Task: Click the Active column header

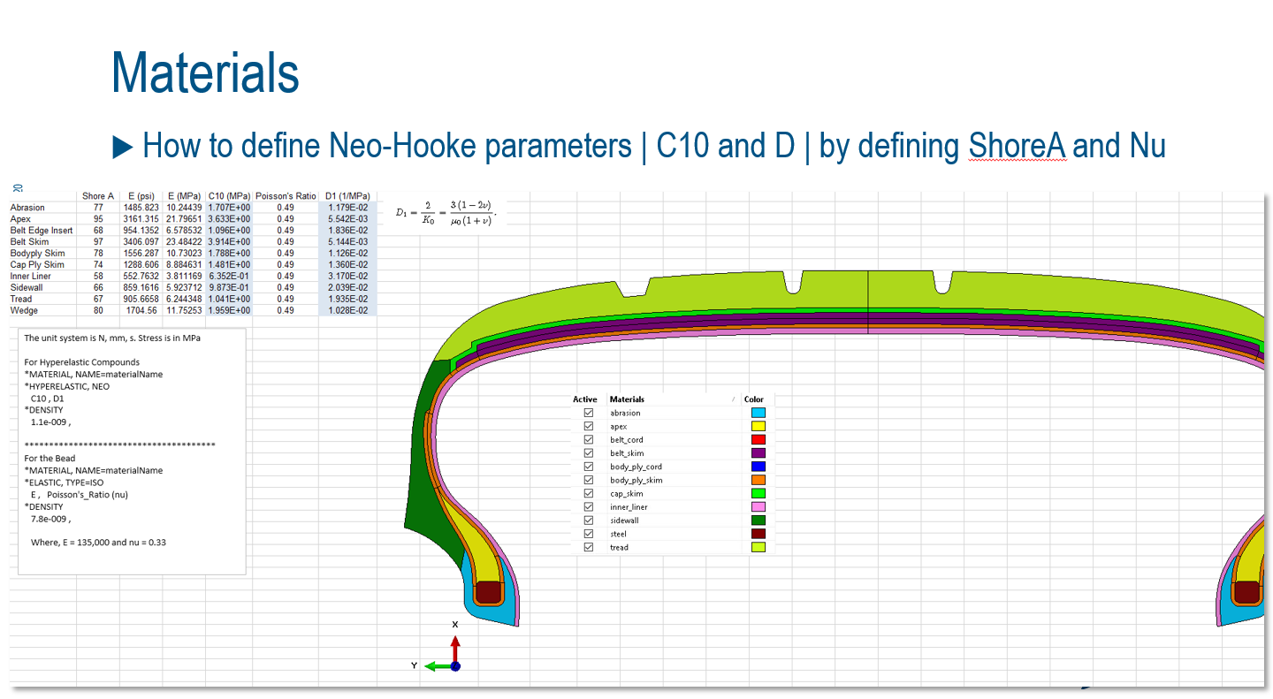Action: [584, 399]
